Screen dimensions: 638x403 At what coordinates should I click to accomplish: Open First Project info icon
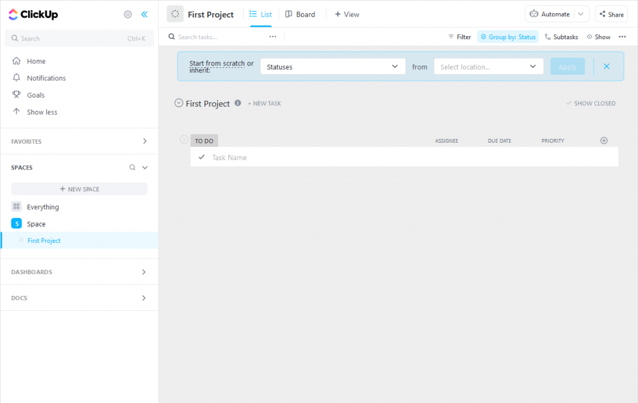pos(238,103)
